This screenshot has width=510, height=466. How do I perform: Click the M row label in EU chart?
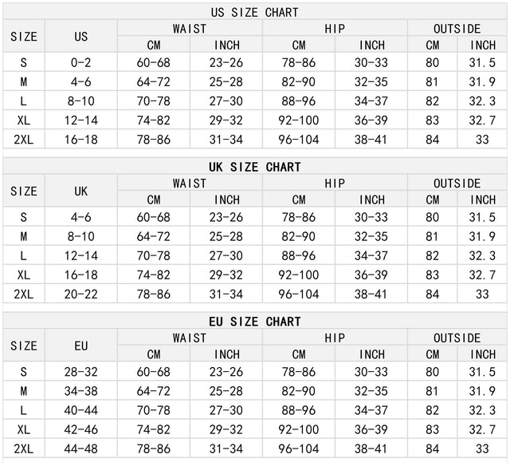tap(24, 391)
